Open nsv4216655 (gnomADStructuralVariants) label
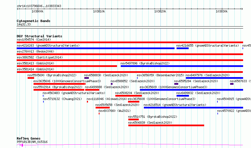This screenshot has height=148, width=251. tap(208, 45)
